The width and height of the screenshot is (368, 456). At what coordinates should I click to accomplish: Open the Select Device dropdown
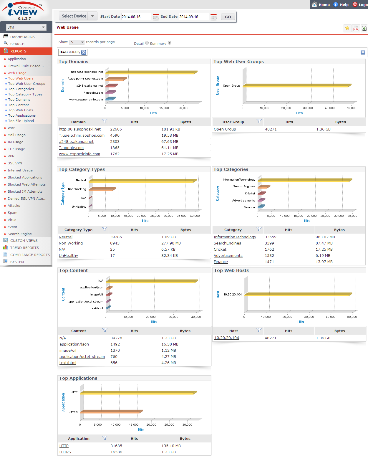pyautogui.click(x=92, y=16)
